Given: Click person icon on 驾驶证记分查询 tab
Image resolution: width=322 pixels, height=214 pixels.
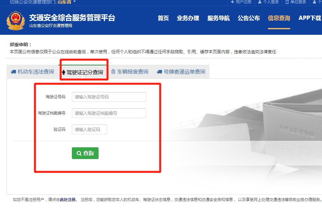Looking at the screenshot, I should coord(63,72).
